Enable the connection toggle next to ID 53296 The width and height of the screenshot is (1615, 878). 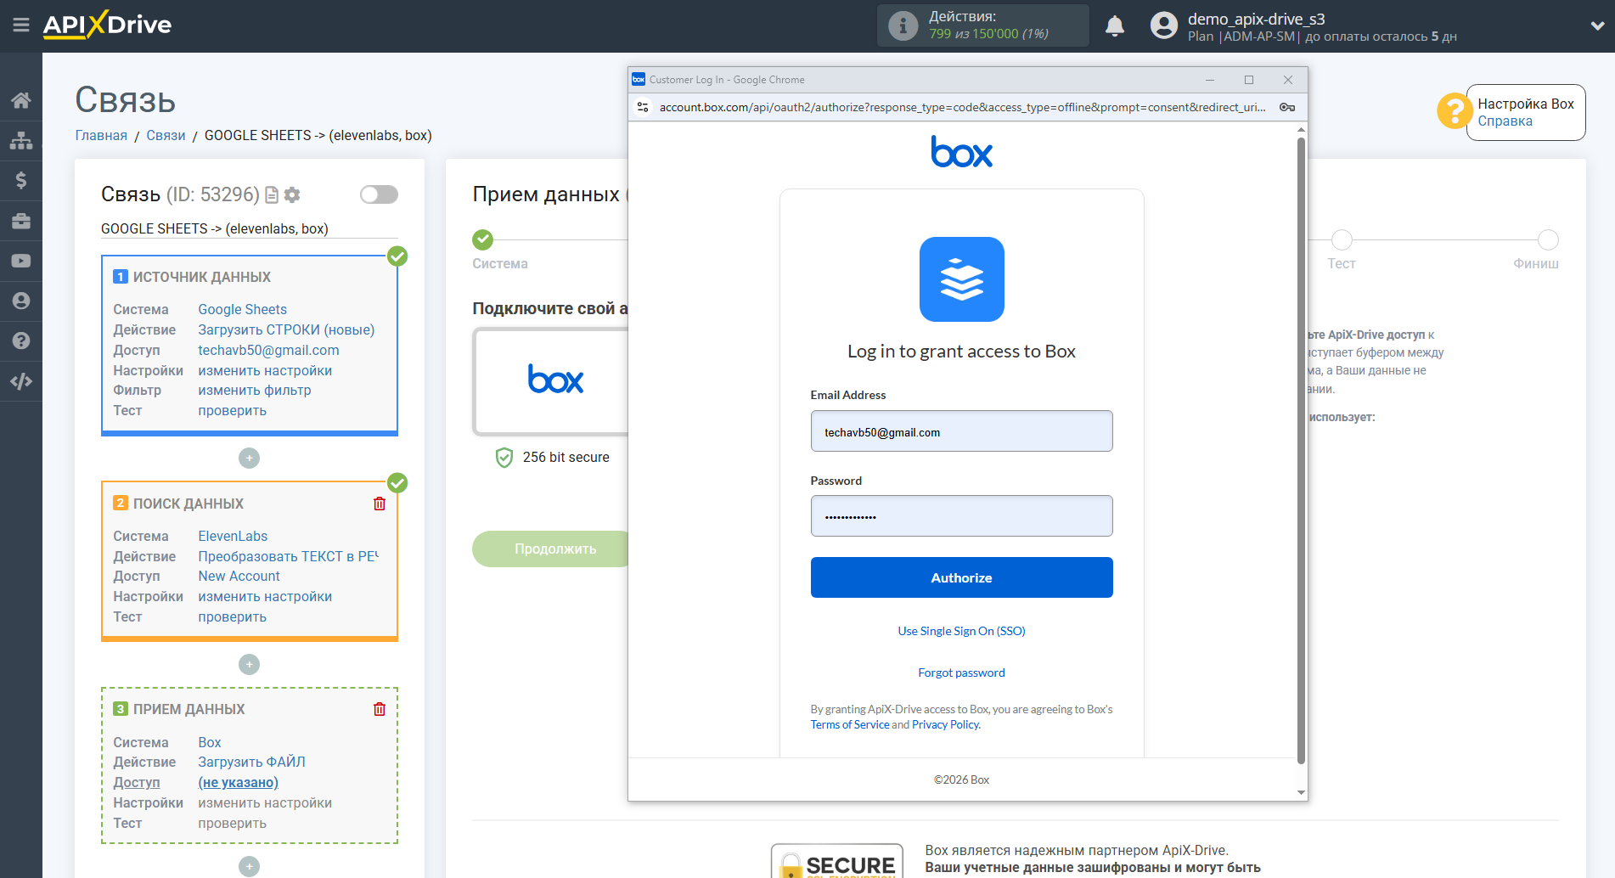pyautogui.click(x=379, y=194)
